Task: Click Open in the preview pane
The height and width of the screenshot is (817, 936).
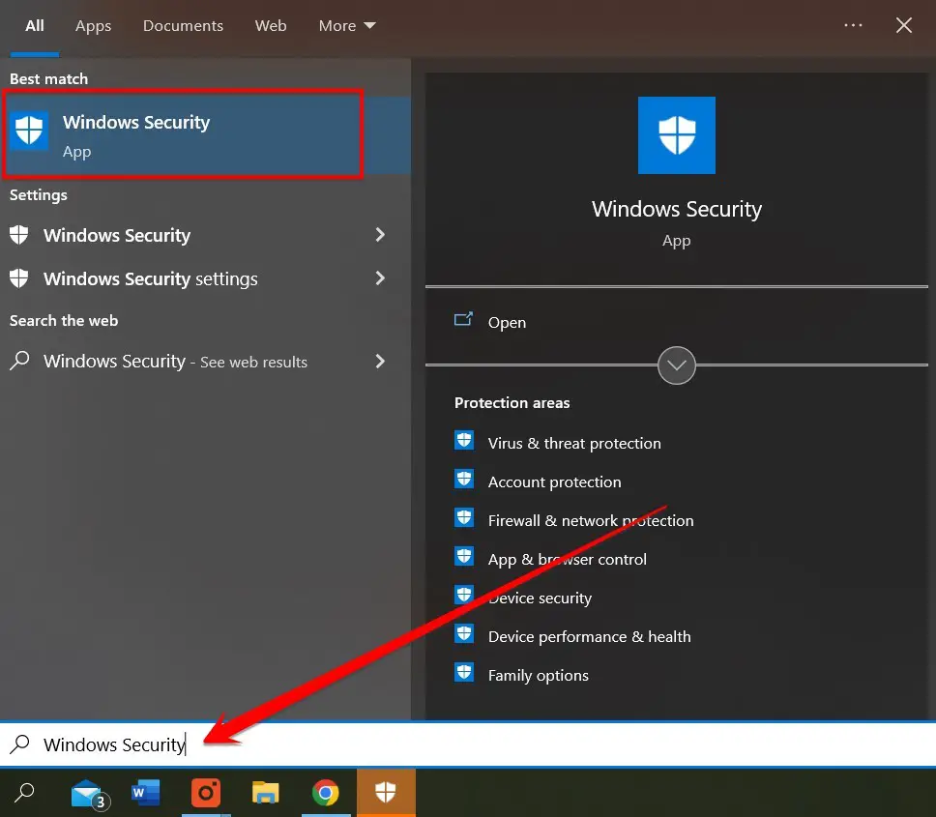Action: coord(507,322)
